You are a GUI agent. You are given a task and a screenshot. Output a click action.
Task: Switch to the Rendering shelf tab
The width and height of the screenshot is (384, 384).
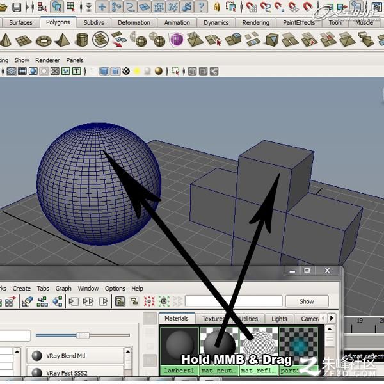click(x=255, y=23)
